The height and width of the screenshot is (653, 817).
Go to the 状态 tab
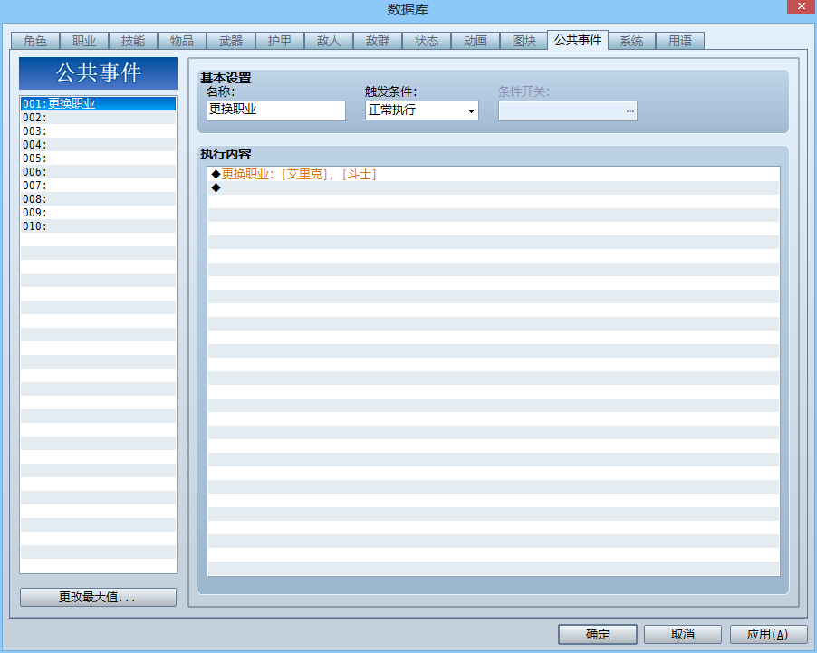pos(427,41)
